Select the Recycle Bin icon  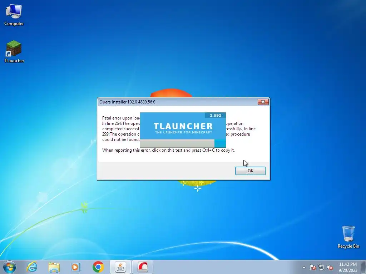[x=348, y=237]
